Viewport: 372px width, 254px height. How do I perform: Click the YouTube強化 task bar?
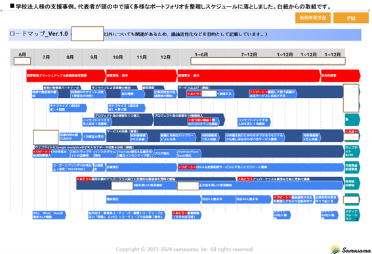135,154
